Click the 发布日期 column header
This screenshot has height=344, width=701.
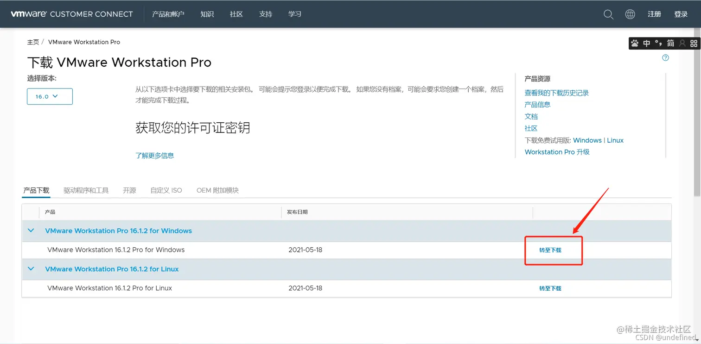[x=297, y=212]
